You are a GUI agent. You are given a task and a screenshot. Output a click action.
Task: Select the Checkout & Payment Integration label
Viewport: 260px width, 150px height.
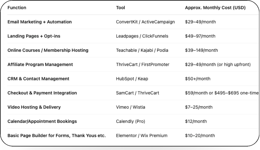coord(42,93)
